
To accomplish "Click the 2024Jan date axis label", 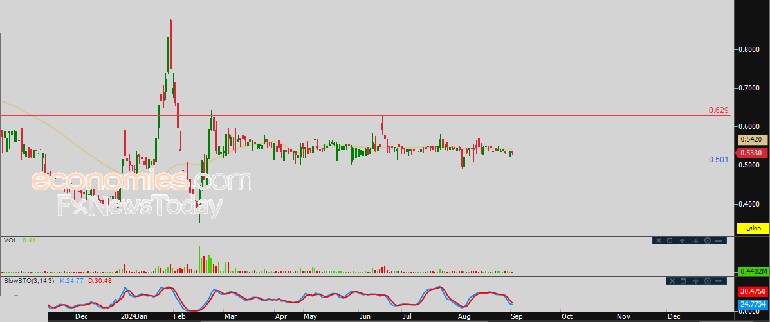I will [x=133, y=317].
